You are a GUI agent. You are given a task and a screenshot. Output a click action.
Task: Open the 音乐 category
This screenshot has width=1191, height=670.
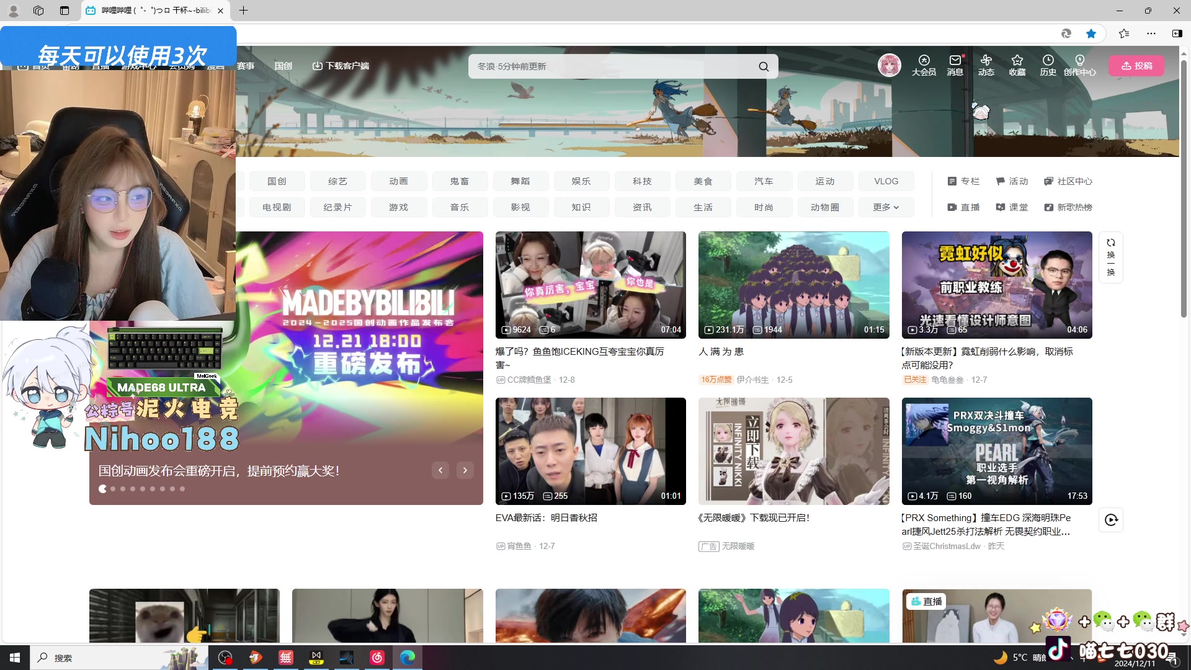tap(460, 207)
